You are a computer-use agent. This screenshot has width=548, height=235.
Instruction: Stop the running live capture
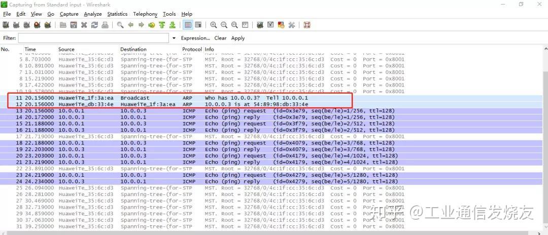tap(37, 25)
